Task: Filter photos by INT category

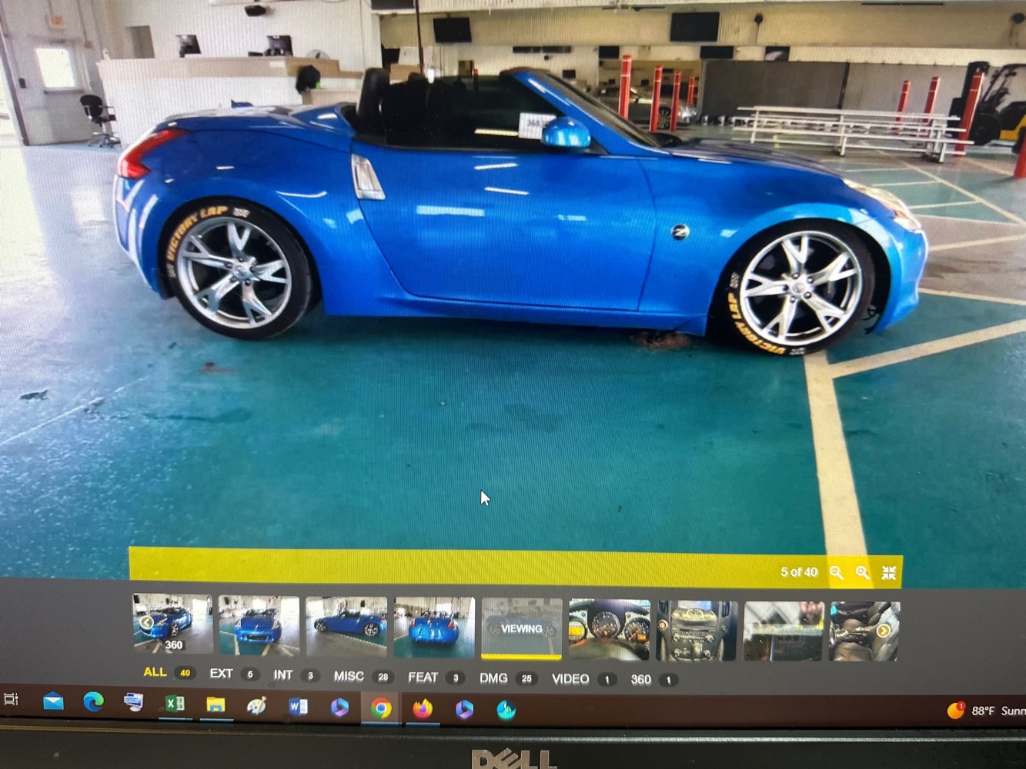Action: tap(296, 675)
